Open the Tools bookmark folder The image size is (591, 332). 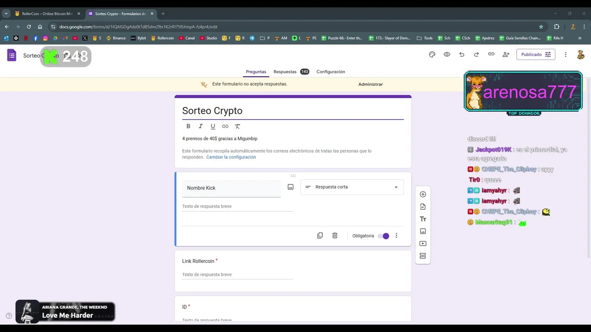(x=425, y=38)
